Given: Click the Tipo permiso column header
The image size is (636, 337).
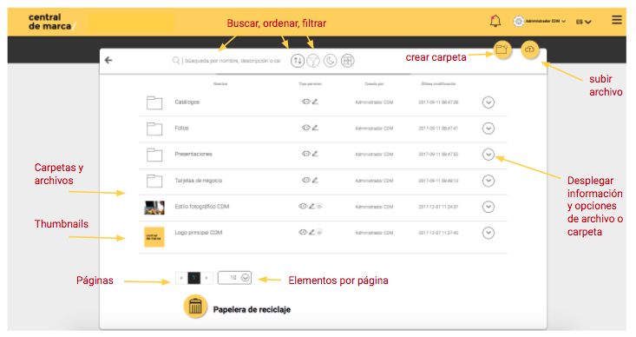Looking at the screenshot, I should click(310, 84).
